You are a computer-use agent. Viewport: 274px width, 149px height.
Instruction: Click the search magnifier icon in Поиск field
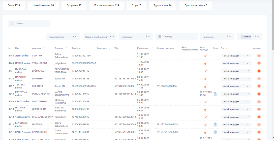pos(12,23)
